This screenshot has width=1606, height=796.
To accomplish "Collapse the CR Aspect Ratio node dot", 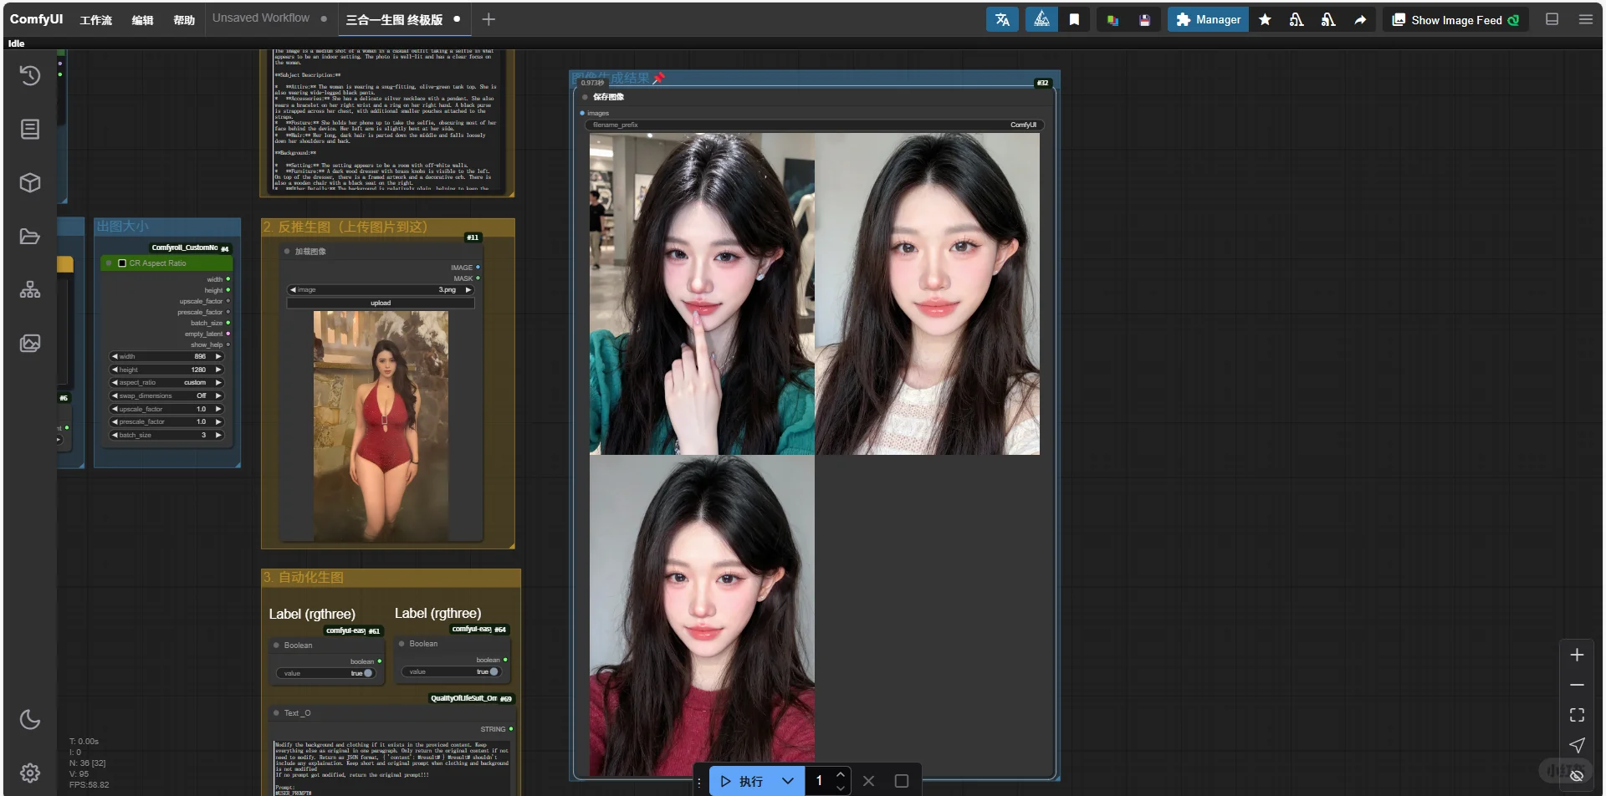I will (x=109, y=263).
